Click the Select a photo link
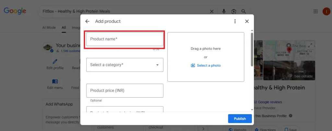 (x=209, y=65)
